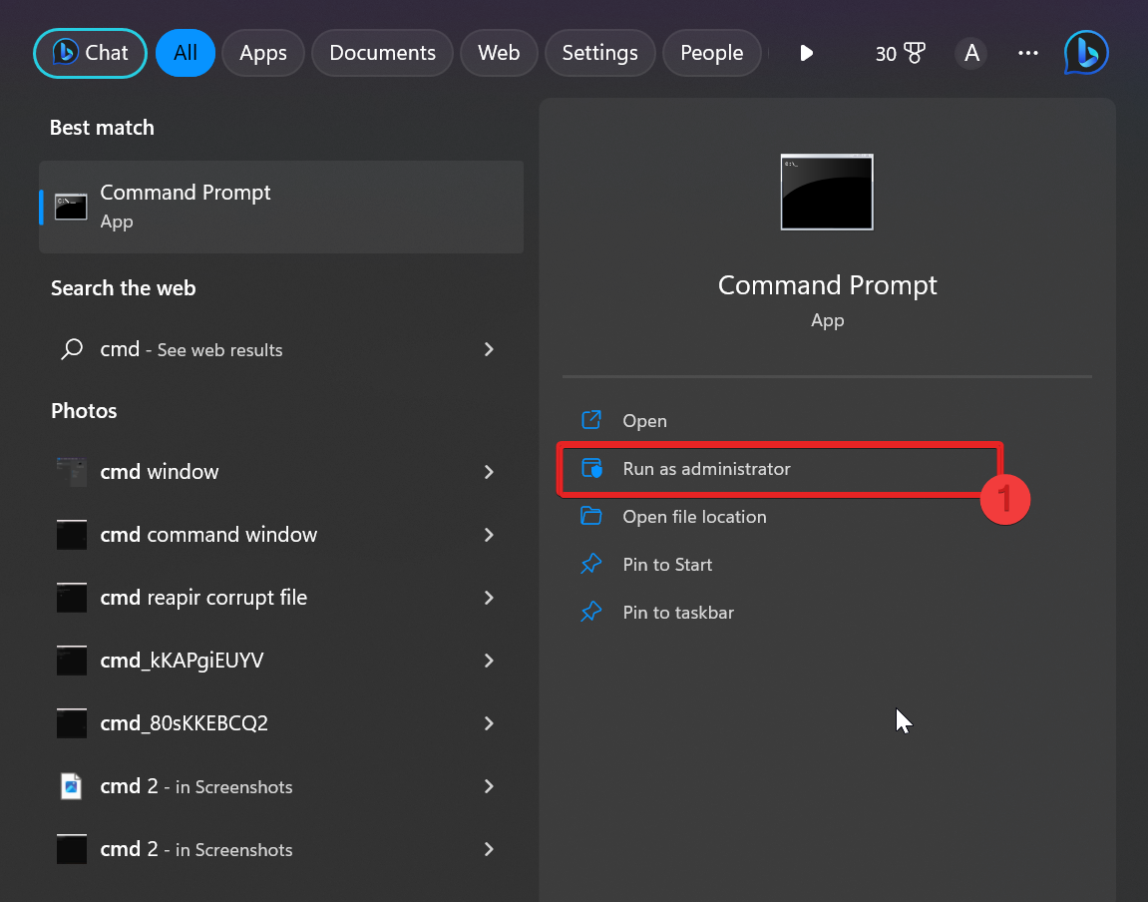
Task: Show more filters with the play arrow
Action: tap(806, 53)
